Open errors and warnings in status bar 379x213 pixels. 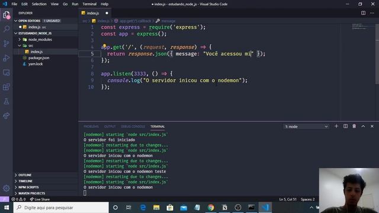(18, 199)
